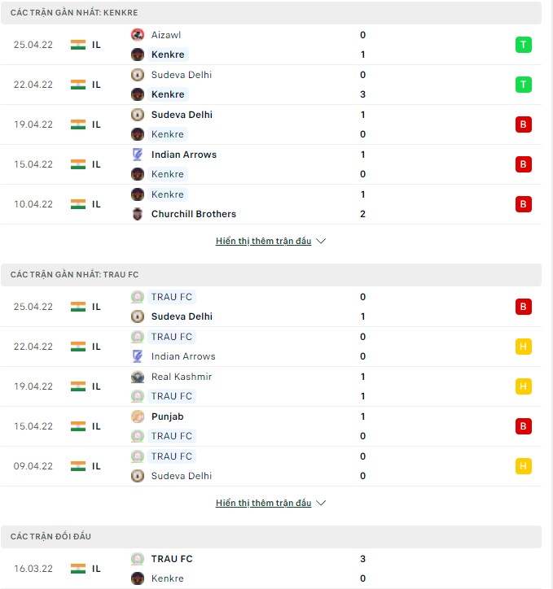The width and height of the screenshot is (553, 589).
Task: Open Churchill Brothers team name link
Action: [x=194, y=214]
